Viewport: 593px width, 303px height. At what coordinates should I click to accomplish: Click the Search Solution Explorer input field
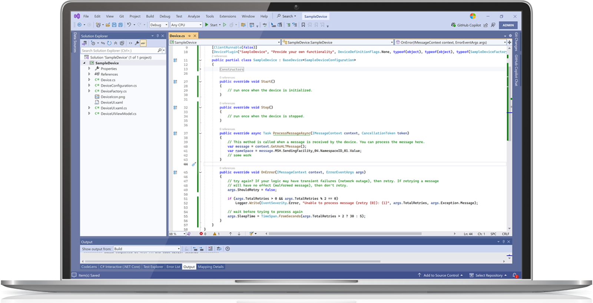[119, 50]
